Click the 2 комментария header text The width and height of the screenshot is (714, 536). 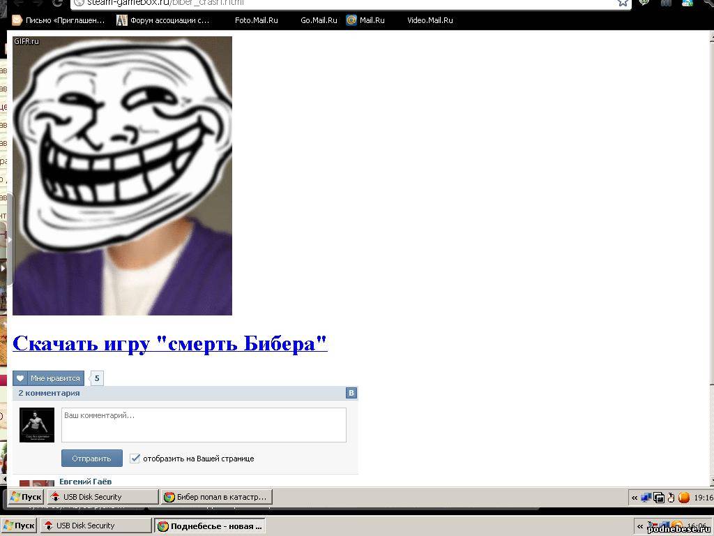tap(50, 393)
